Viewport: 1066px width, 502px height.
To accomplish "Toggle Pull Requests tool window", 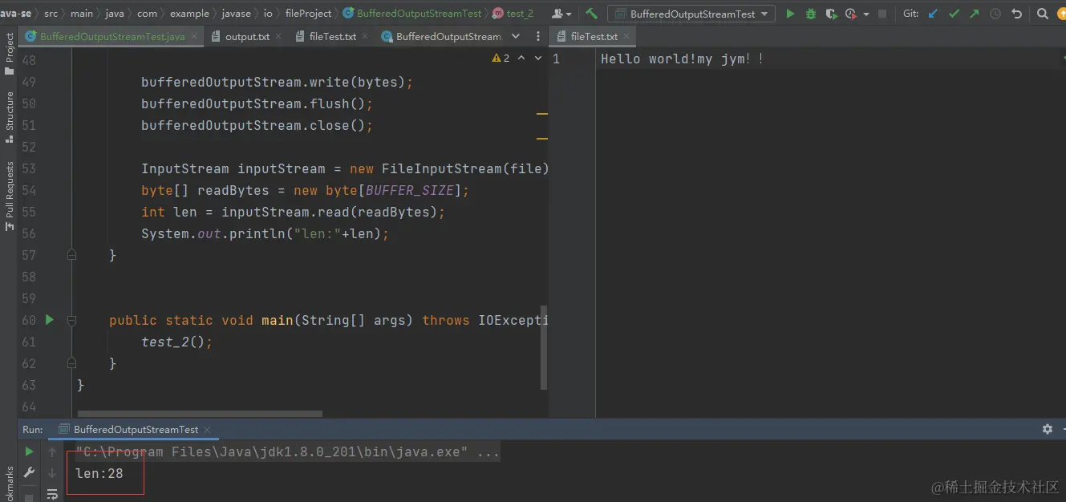I will 9,196.
